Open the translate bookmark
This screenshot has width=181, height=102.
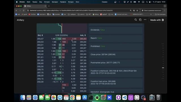click(x=56, y=14)
